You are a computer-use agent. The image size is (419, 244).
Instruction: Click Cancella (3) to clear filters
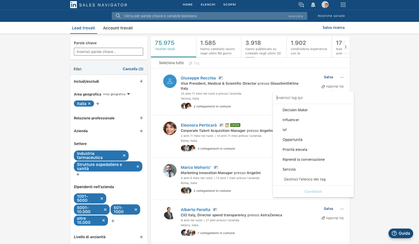[x=133, y=69]
